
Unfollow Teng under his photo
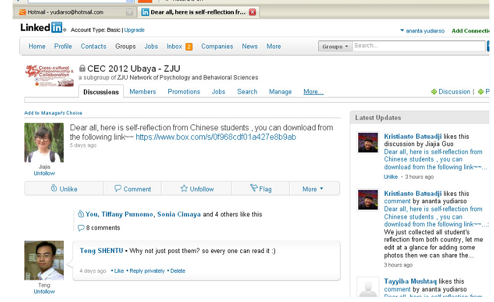click(44, 292)
